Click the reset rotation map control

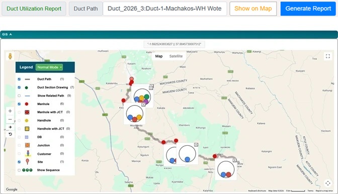pyautogui.click(x=10, y=134)
